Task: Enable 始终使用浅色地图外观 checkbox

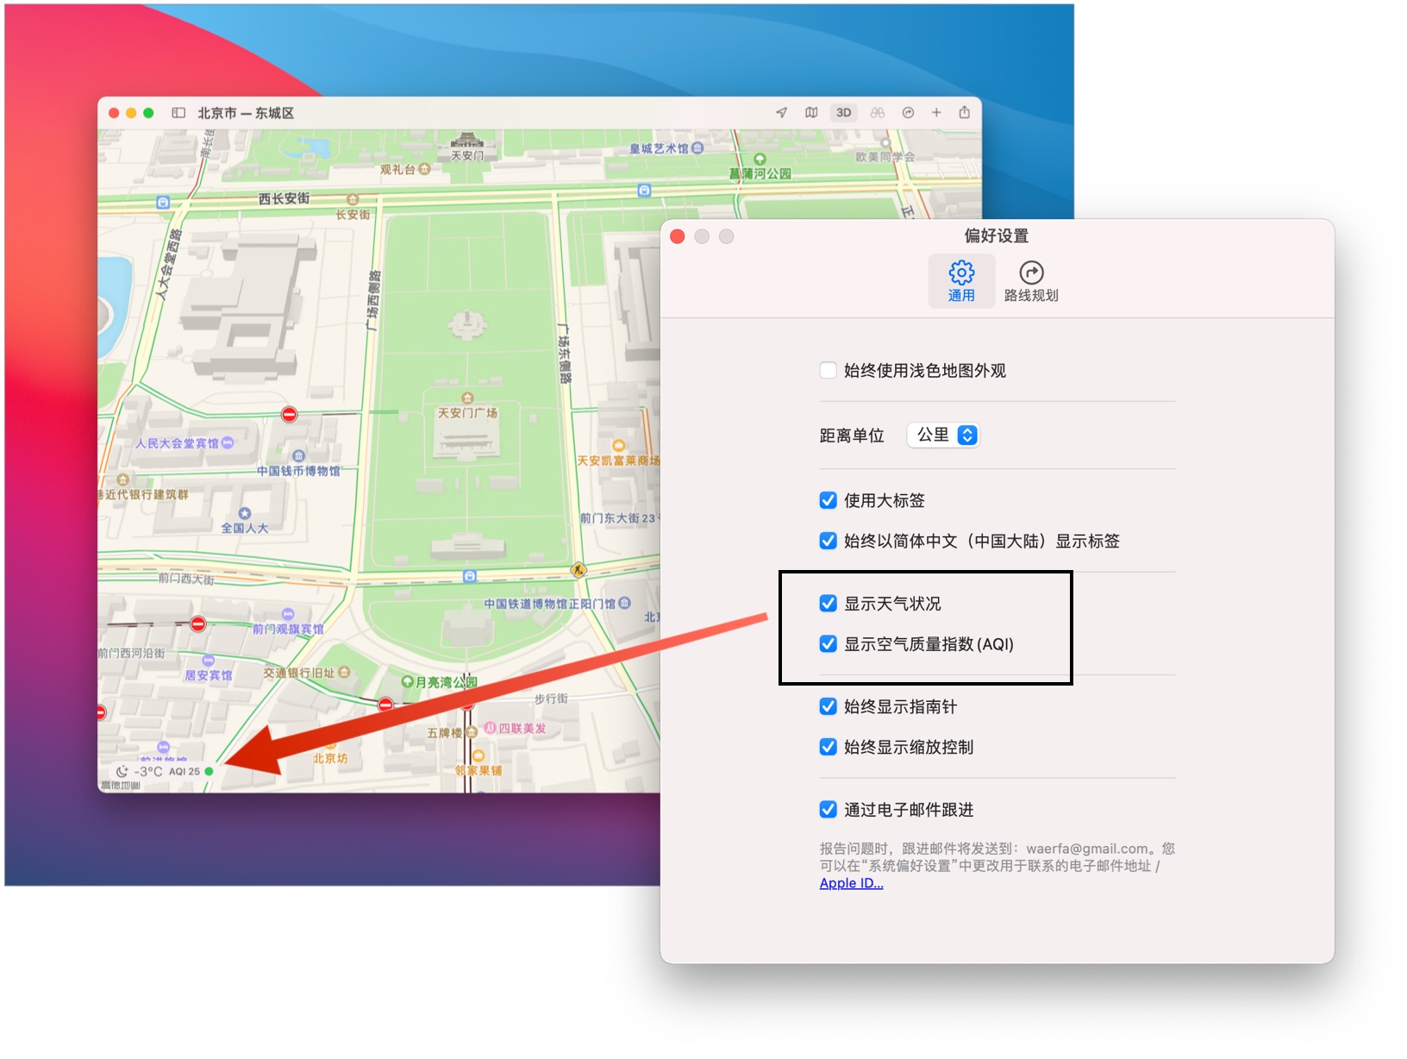Action: coord(828,371)
